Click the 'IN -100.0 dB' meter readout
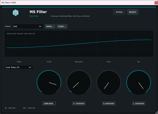The image size is (158, 114). tap(10, 108)
